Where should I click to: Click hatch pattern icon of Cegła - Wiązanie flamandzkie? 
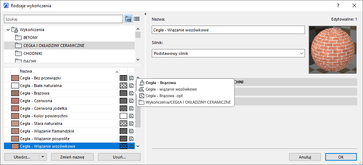click(x=123, y=131)
